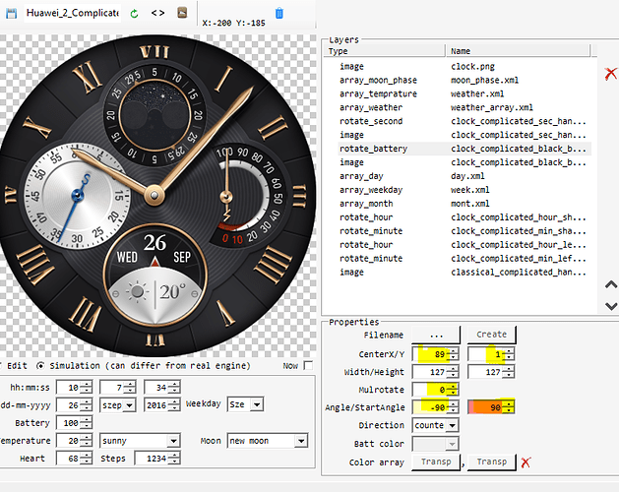Click the red X beside layers list
Screen dimensions: 619x492
click(611, 73)
